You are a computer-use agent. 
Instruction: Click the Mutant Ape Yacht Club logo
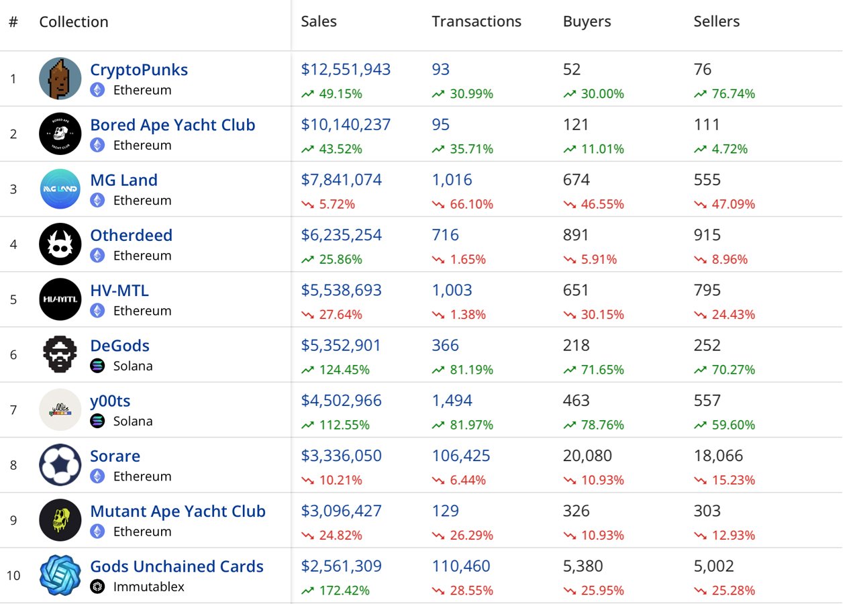click(x=60, y=520)
